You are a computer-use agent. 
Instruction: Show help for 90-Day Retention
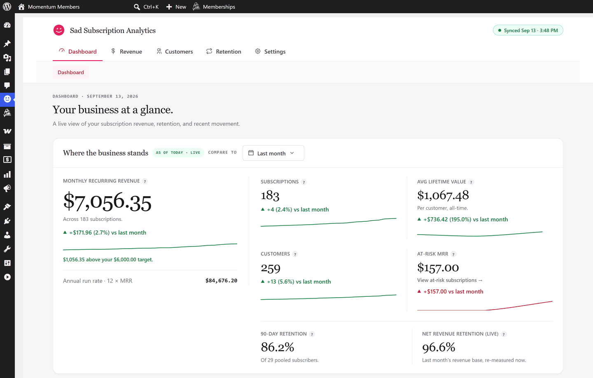click(312, 334)
